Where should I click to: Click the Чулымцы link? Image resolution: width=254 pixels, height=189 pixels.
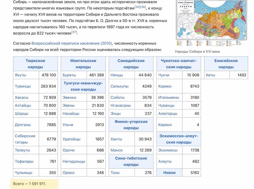point(24,173)
